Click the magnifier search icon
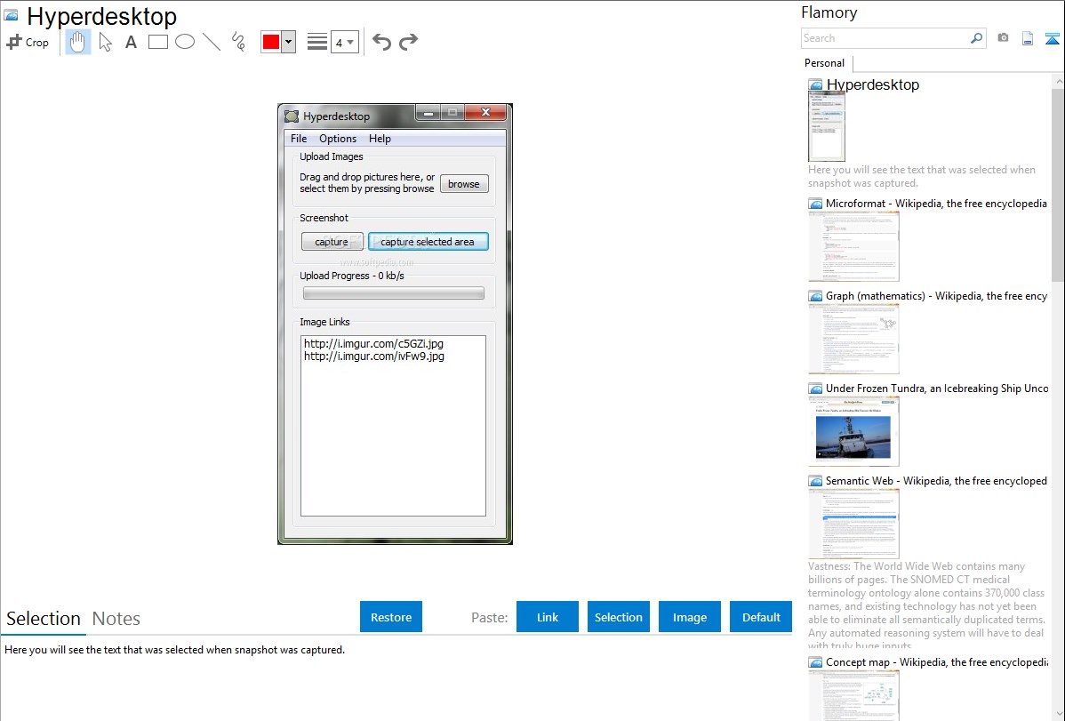 coord(977,38)
